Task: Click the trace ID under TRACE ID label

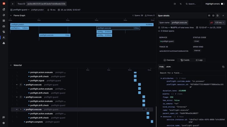Action: (174, 51)
